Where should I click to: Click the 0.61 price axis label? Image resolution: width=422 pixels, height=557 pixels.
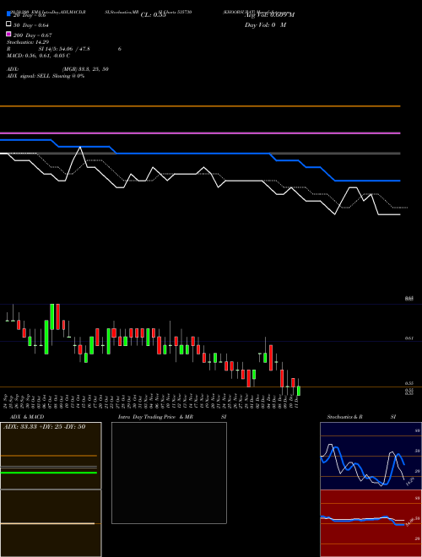coord(409,338)
